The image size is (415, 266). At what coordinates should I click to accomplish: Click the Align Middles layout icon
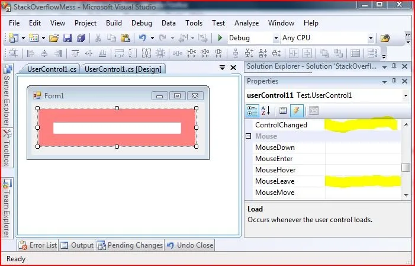(89, 53)
